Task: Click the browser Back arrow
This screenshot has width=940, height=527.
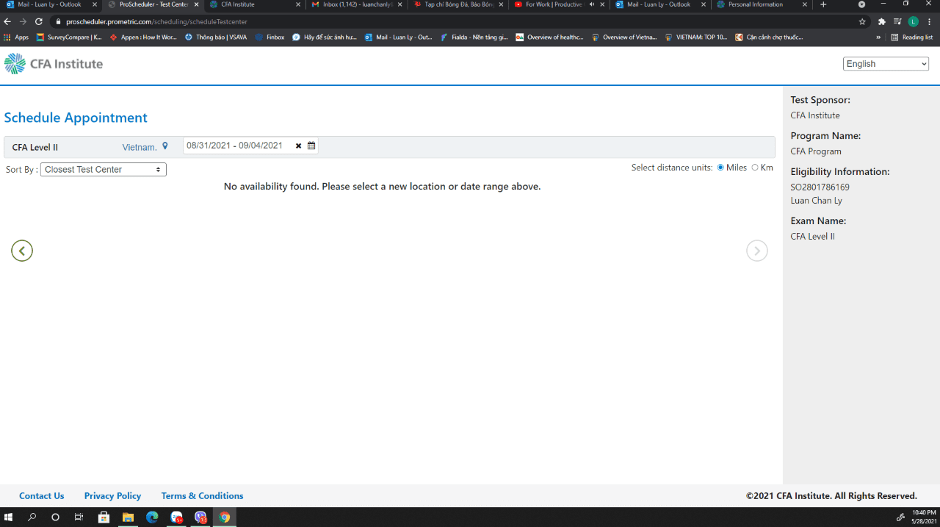Action: [9, 21]
